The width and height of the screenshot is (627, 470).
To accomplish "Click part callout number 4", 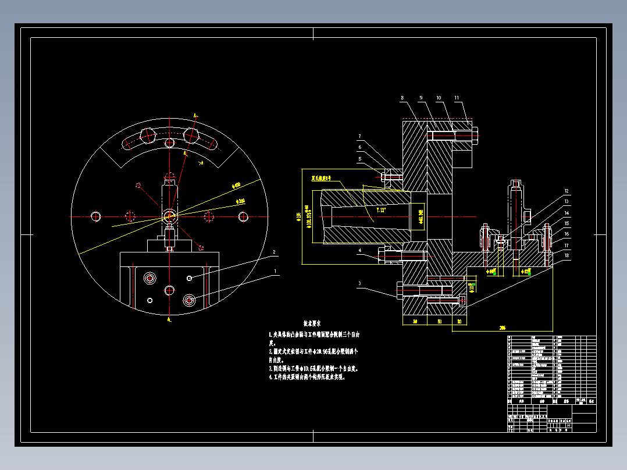I will (x=360, y=250).
